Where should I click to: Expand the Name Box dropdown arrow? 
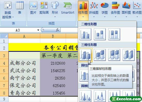[38, 30]
